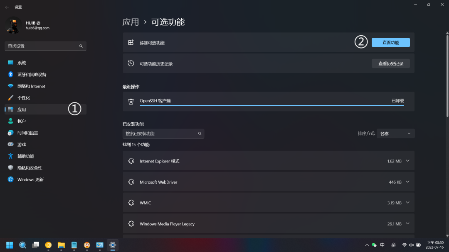
Task: Click 应用 breadcrumb link in header
Action: point(131,22)
